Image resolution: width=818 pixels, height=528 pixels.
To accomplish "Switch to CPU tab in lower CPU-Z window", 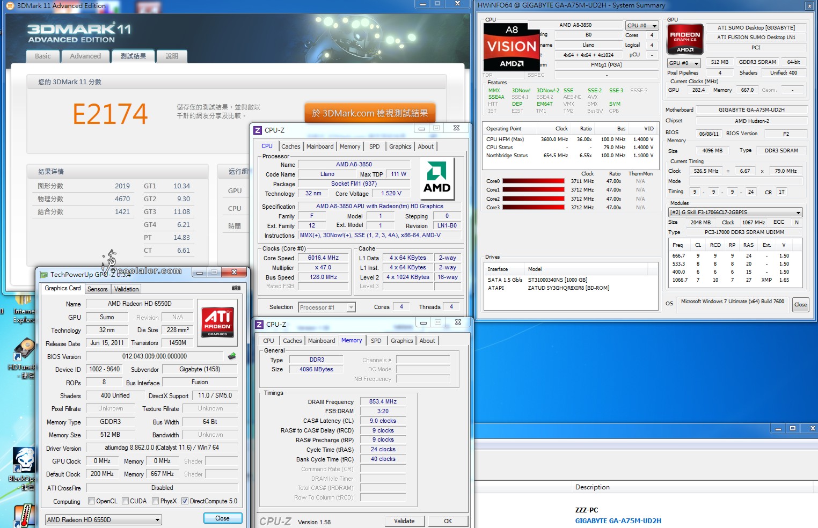I will tap(268, 341).
